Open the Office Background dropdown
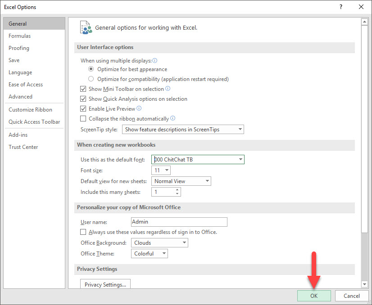 [x=184, y=242]
